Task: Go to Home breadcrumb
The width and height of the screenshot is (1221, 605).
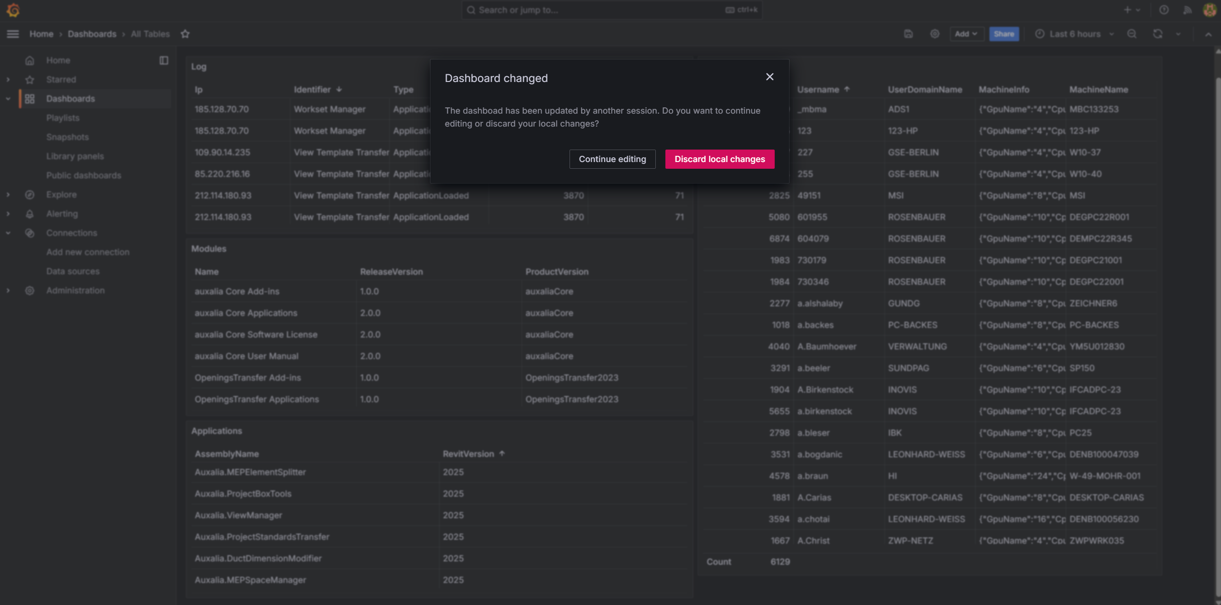Action: (41, 34)
